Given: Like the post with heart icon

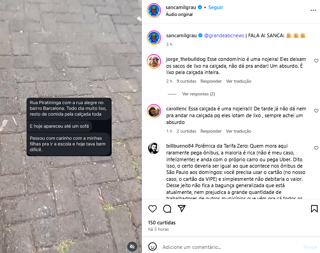Looking at the screenshot, I should click(152, 209).
